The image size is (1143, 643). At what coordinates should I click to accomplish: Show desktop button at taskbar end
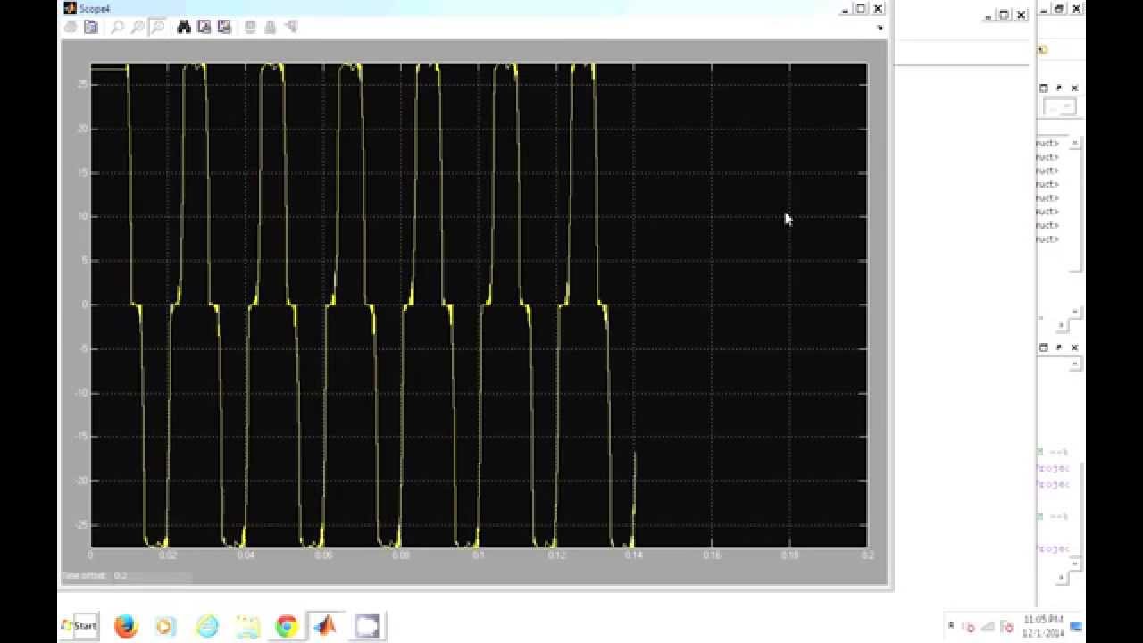(1077, 626)
